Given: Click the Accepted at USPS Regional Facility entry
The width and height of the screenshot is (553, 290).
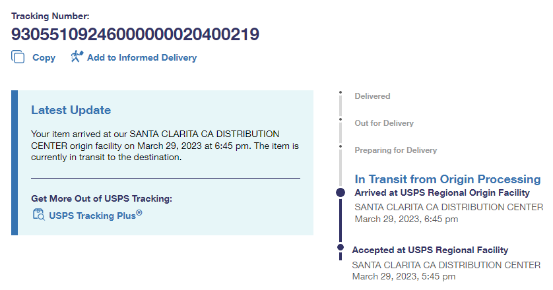Looking at the screenshot, I should (430, 250).
